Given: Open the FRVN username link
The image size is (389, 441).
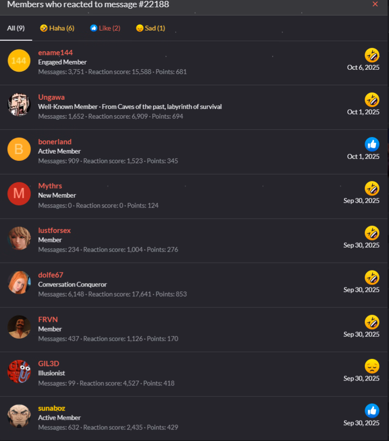Looking at the screenshot, I should 48,319.
